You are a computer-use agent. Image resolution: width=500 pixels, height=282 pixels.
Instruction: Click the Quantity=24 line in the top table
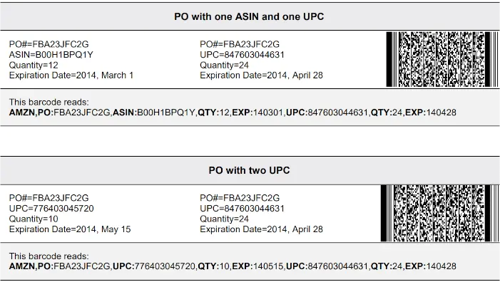coord(224,66)
